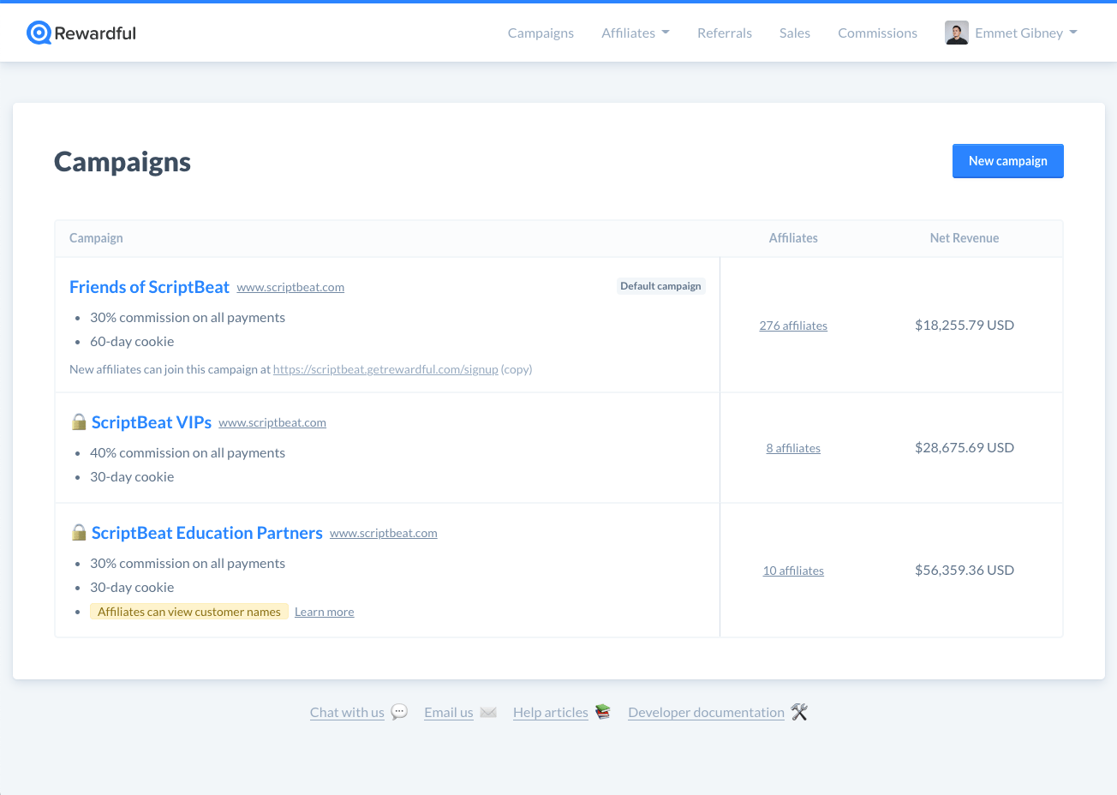Open the Referrals page
The width and height of the screenshot is (1117, 795).
coord(725,33)
